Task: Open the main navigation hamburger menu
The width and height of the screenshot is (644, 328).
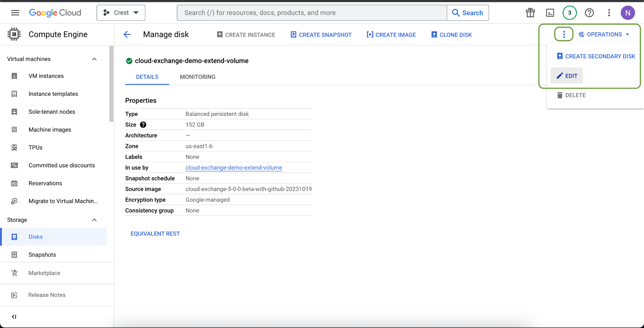Action: pos(15,13)
